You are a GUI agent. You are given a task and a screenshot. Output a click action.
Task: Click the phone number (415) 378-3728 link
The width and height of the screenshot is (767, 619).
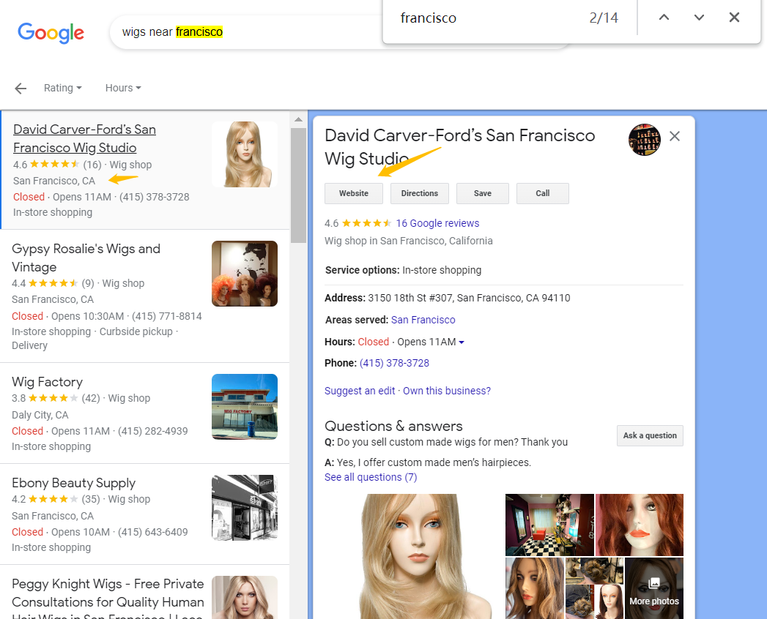pyautogui.click(x=394, y=363)
